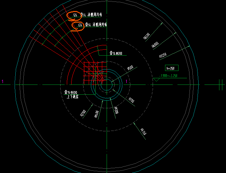
Task: Pick the R7250 radius dimension label
Action: pyautogui.click(x=163, y=55)
